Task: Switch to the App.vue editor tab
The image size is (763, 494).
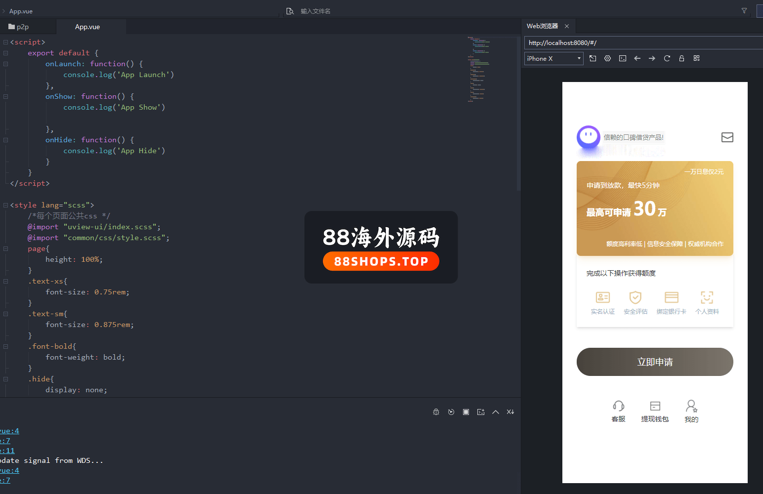Action: pyautogui.click(x=87, y=27)
